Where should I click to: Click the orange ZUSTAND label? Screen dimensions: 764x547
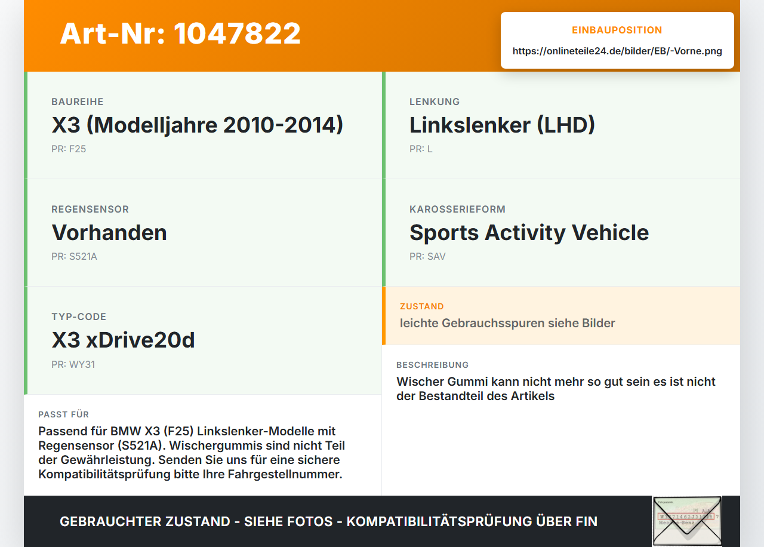pyautogui.click(x=422, y=306)
